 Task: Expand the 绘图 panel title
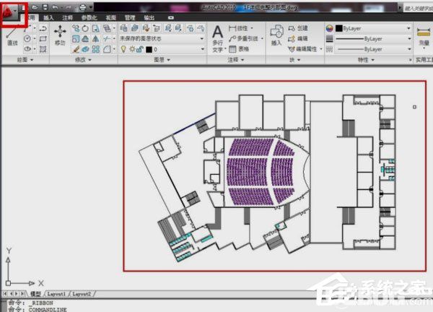pos(25,60)
